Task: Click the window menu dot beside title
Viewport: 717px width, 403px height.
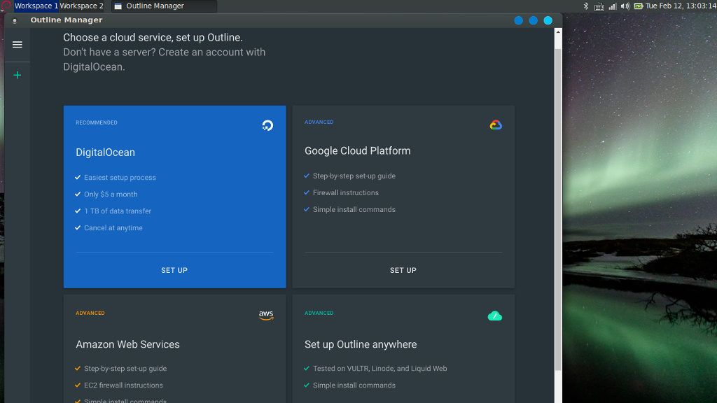Action: point(15,20)
